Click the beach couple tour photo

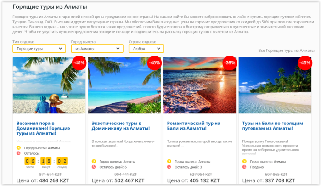49,85
